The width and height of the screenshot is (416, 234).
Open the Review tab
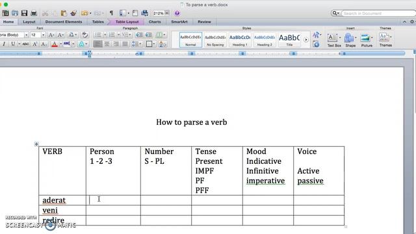pyautogui.click(x=204, y=21)
